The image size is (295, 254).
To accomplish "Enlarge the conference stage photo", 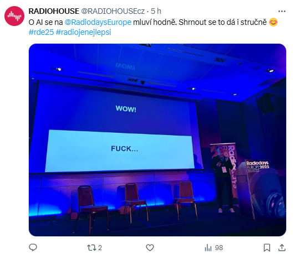I will click(157, 140).
